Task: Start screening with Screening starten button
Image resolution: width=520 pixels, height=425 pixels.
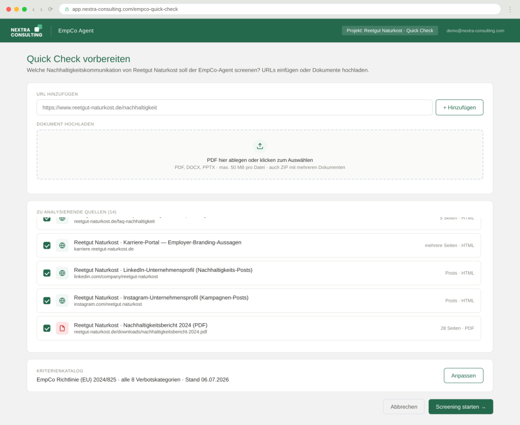Action: coord(460,406)
